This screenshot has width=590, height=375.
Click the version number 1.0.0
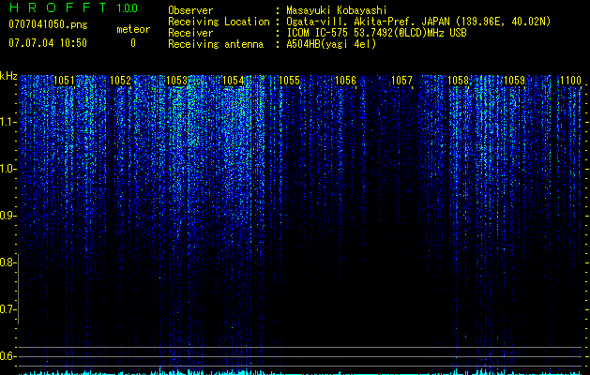coord(128,7)
